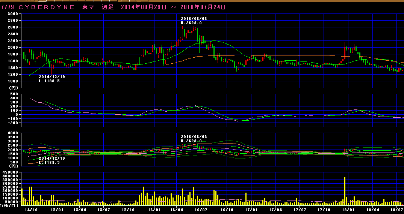
Task: Select the start date "2014年08月29日"
Action: (x=144, y=7)
